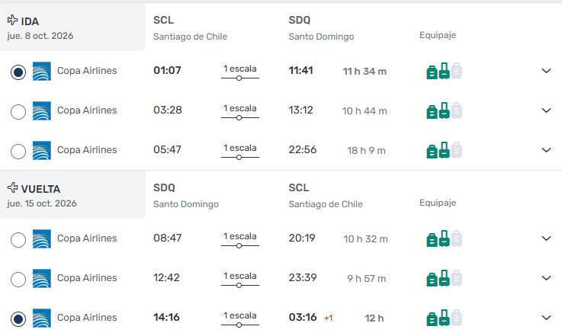Click the Copa Airlines logo for the 05:47 flight
Screen dimensions: 562x336
41,151
